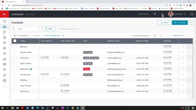Sort by the Name column header

pos(23,41)
